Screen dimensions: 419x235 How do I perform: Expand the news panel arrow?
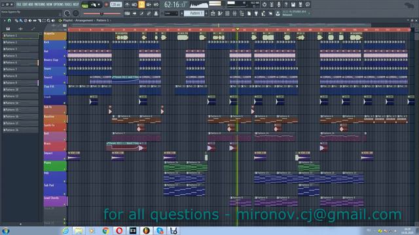[x=309, y=13]
